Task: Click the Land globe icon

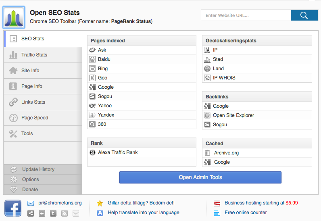Action: point(207,69)
